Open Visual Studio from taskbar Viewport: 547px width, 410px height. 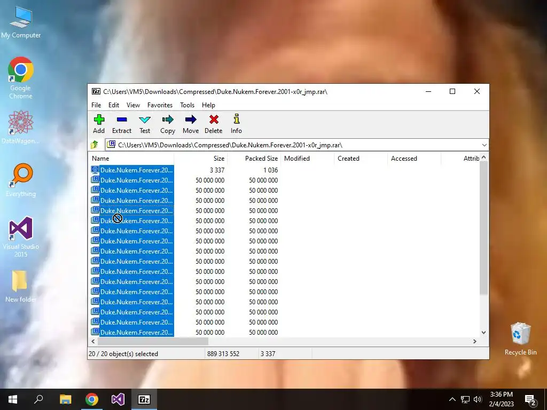(x=118, y=399)
